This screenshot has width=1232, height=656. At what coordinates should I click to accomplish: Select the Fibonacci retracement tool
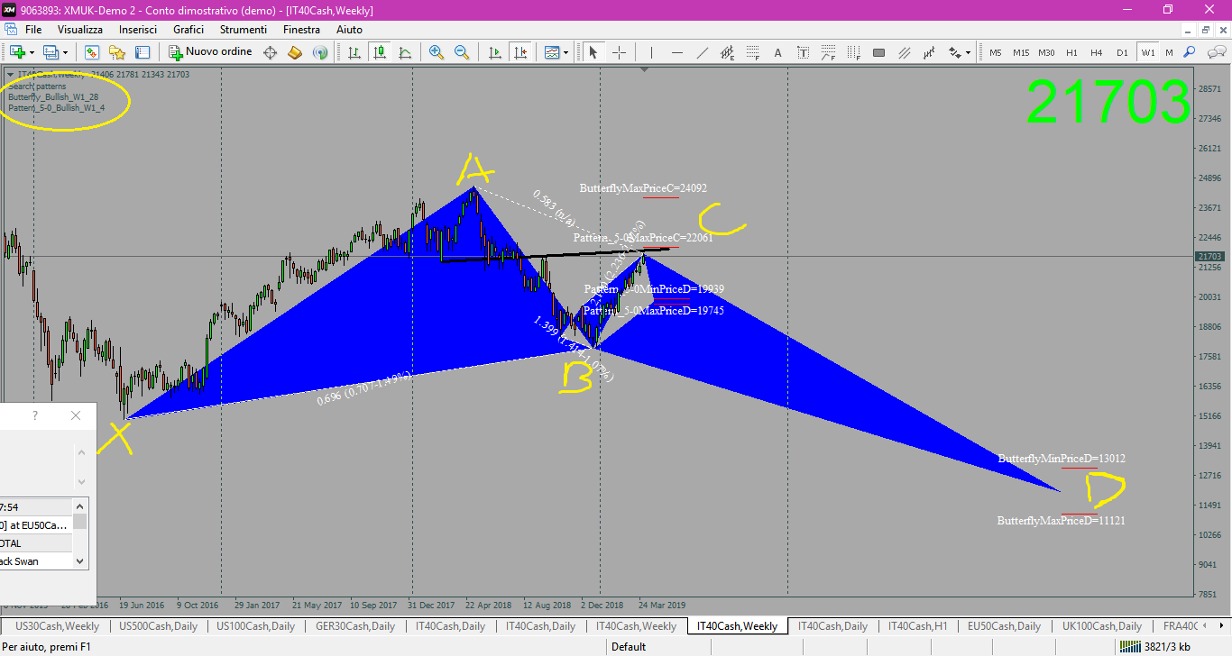point(752,52)
